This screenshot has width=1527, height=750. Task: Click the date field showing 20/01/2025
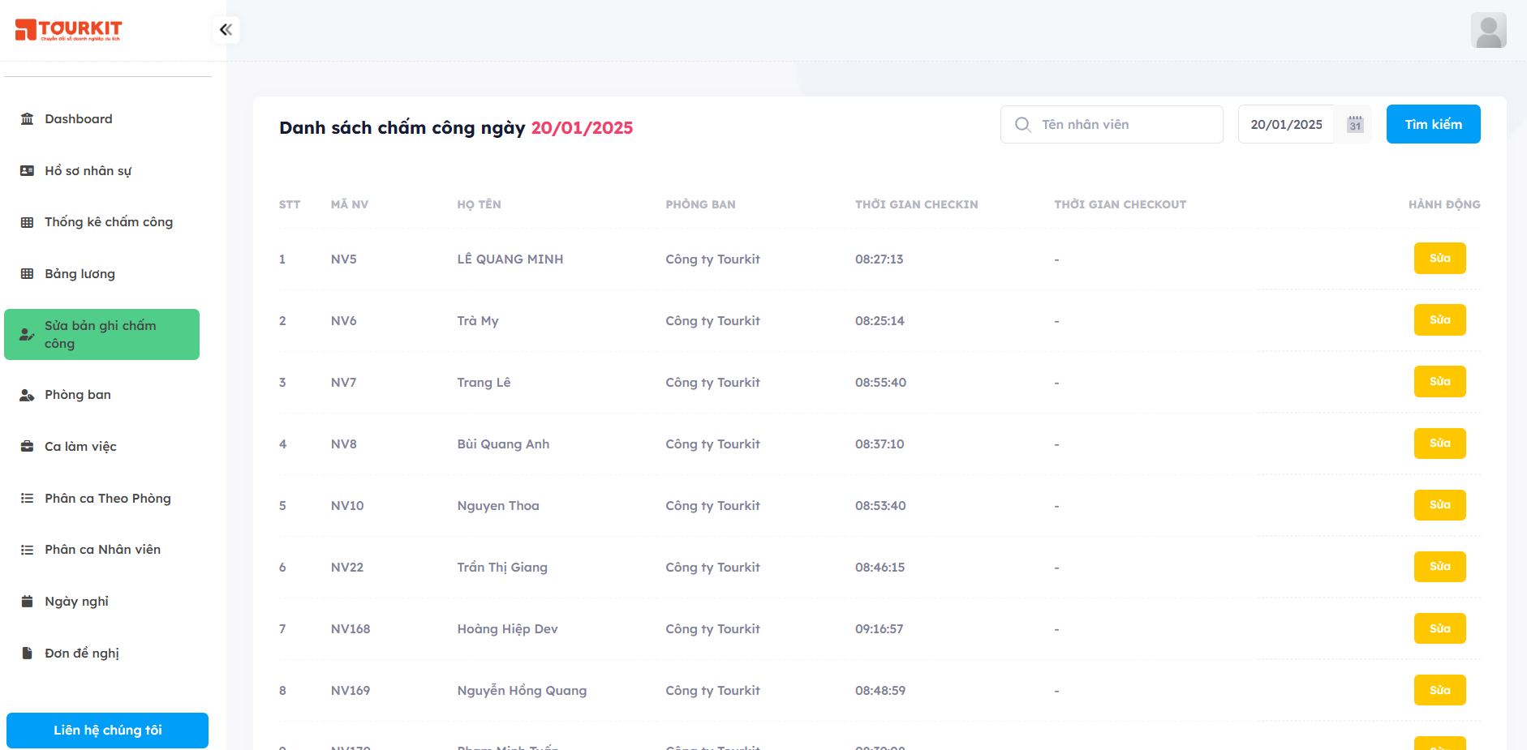click(x=1286, y=125)
